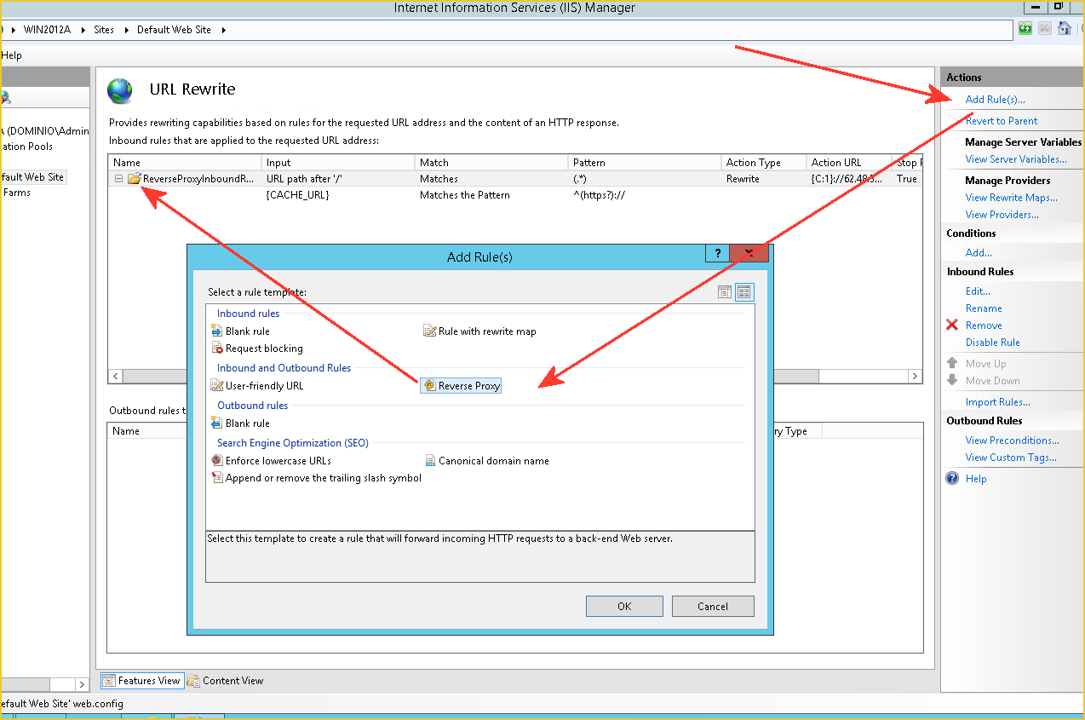Sort inbound rules by Match column
Screen dimensions: 1085x720
(491, 162)
